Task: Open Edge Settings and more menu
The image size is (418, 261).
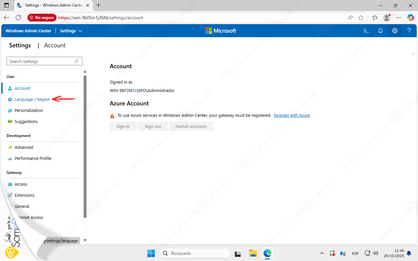Action: (398, 18)
